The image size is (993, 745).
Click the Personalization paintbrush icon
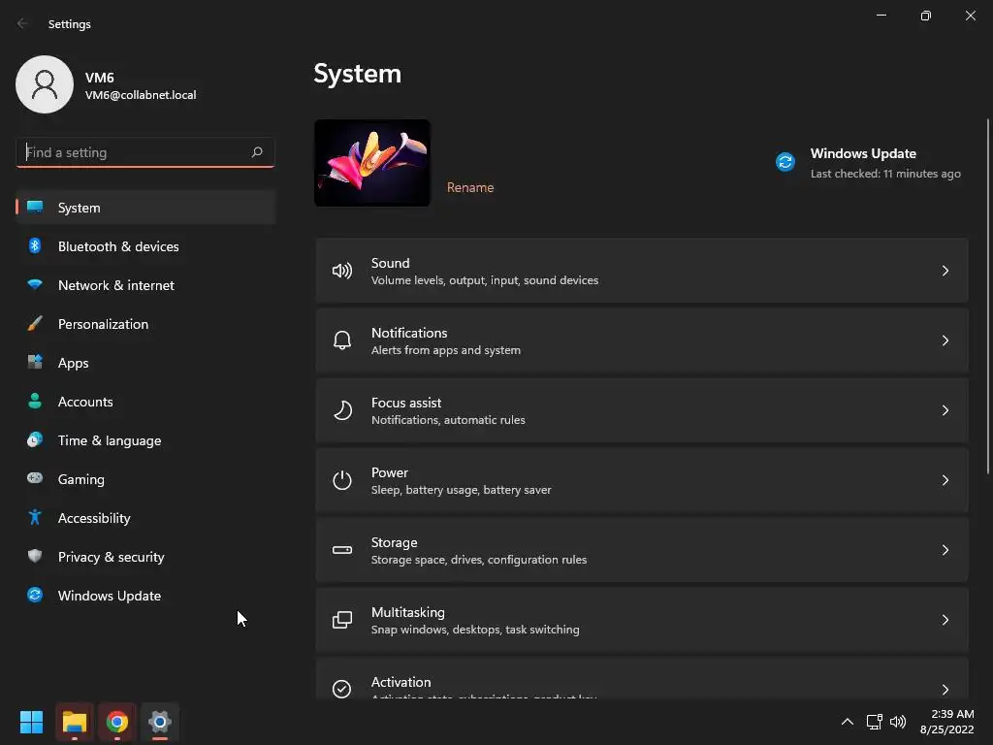(35, 324)
